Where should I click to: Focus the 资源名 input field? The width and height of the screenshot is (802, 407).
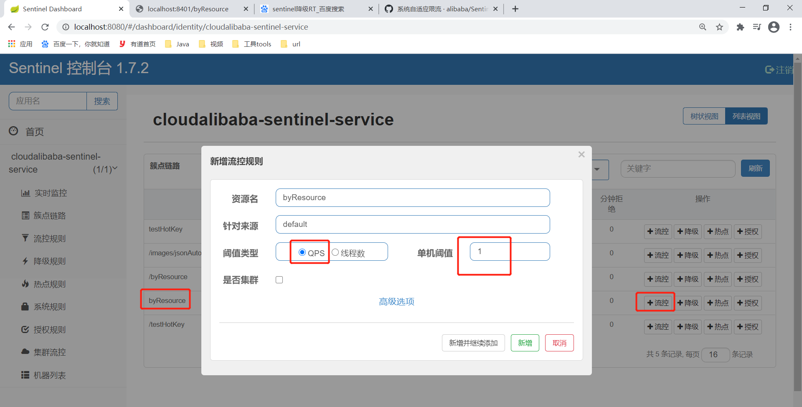click(413, 197)
